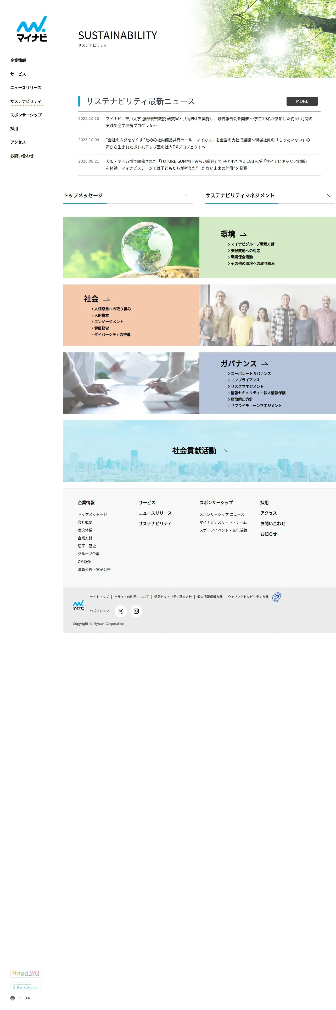Open コンプライアンス link

(245, 380)
